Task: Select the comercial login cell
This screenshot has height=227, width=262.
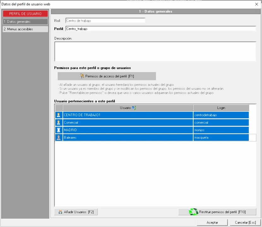Action: tap(221, 122)
